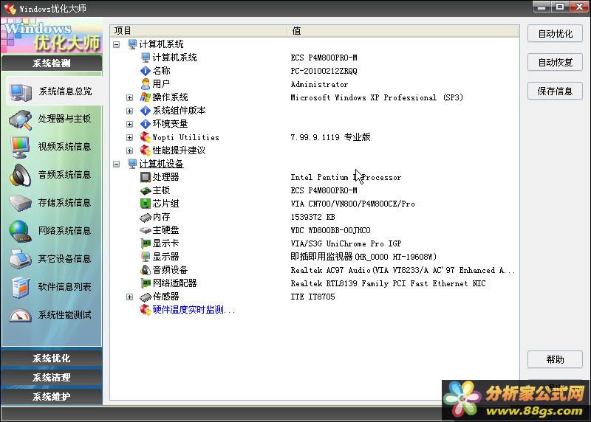Image resolution: width=591 pixels, height=422 pixels.
Task: Click the 芯片组 icon in the tree
Action: click(145, 204)
